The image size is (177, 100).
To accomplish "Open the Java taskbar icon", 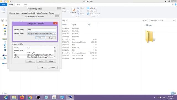I will (54, 97).
